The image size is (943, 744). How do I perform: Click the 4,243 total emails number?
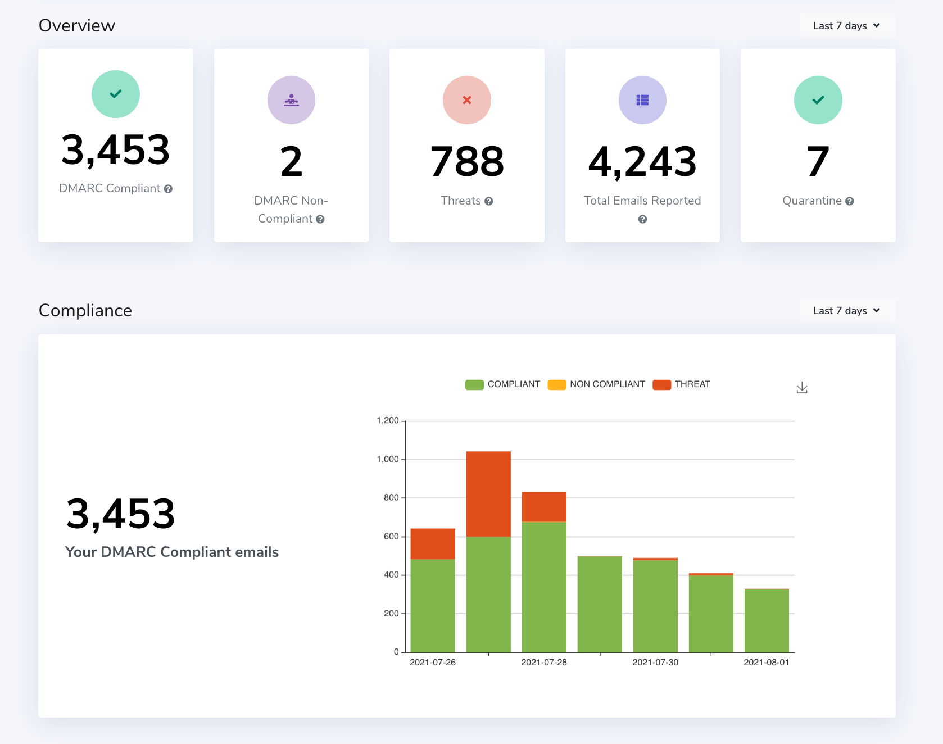[642, 162]
